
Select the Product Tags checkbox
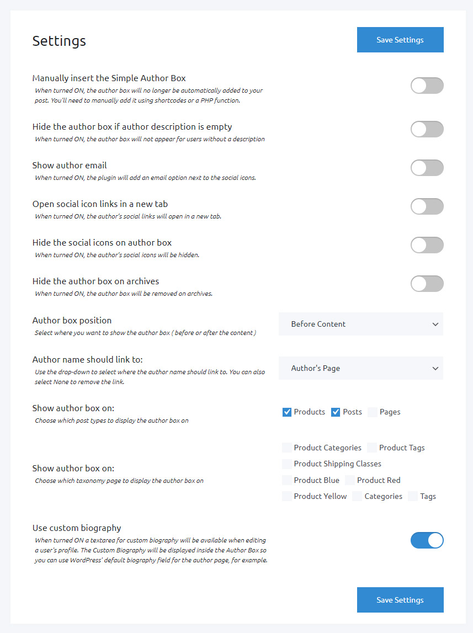372,448
